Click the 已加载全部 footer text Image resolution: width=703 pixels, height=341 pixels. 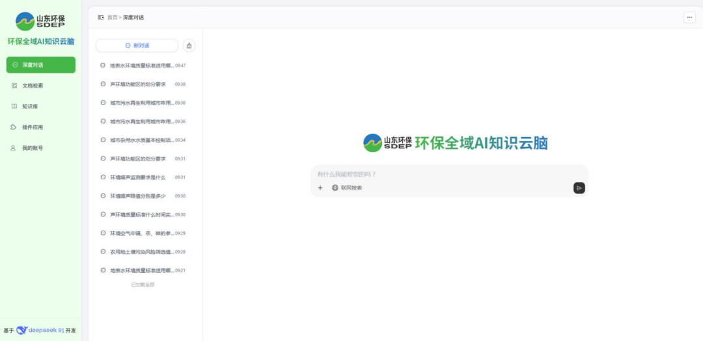tap(143, 284)
